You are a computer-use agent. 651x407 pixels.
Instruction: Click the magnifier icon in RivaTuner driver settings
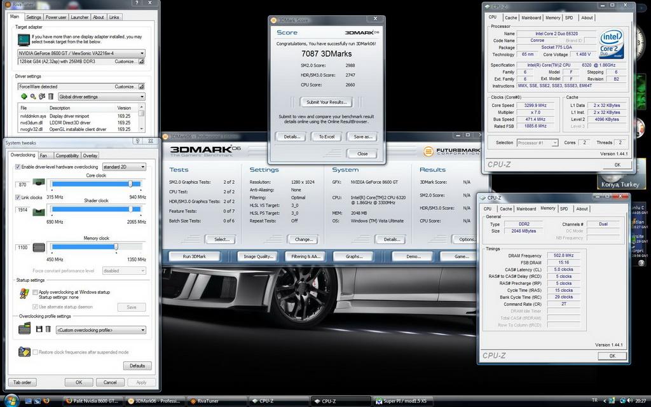point(33,97)
